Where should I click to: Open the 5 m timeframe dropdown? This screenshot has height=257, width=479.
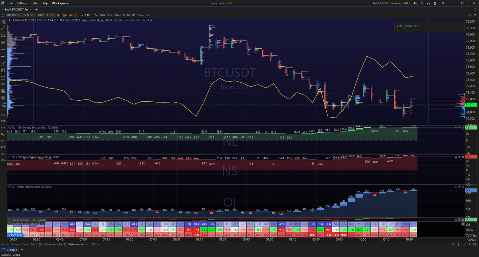click(29, 15)
